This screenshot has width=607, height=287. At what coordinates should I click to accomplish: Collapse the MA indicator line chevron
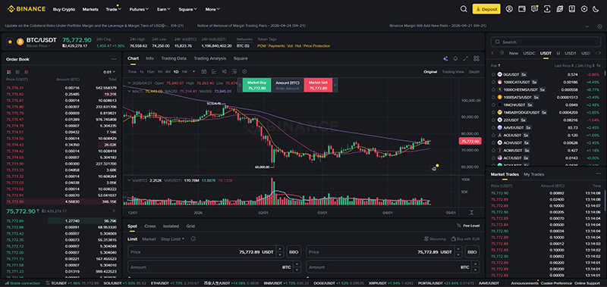pos(129,91)
